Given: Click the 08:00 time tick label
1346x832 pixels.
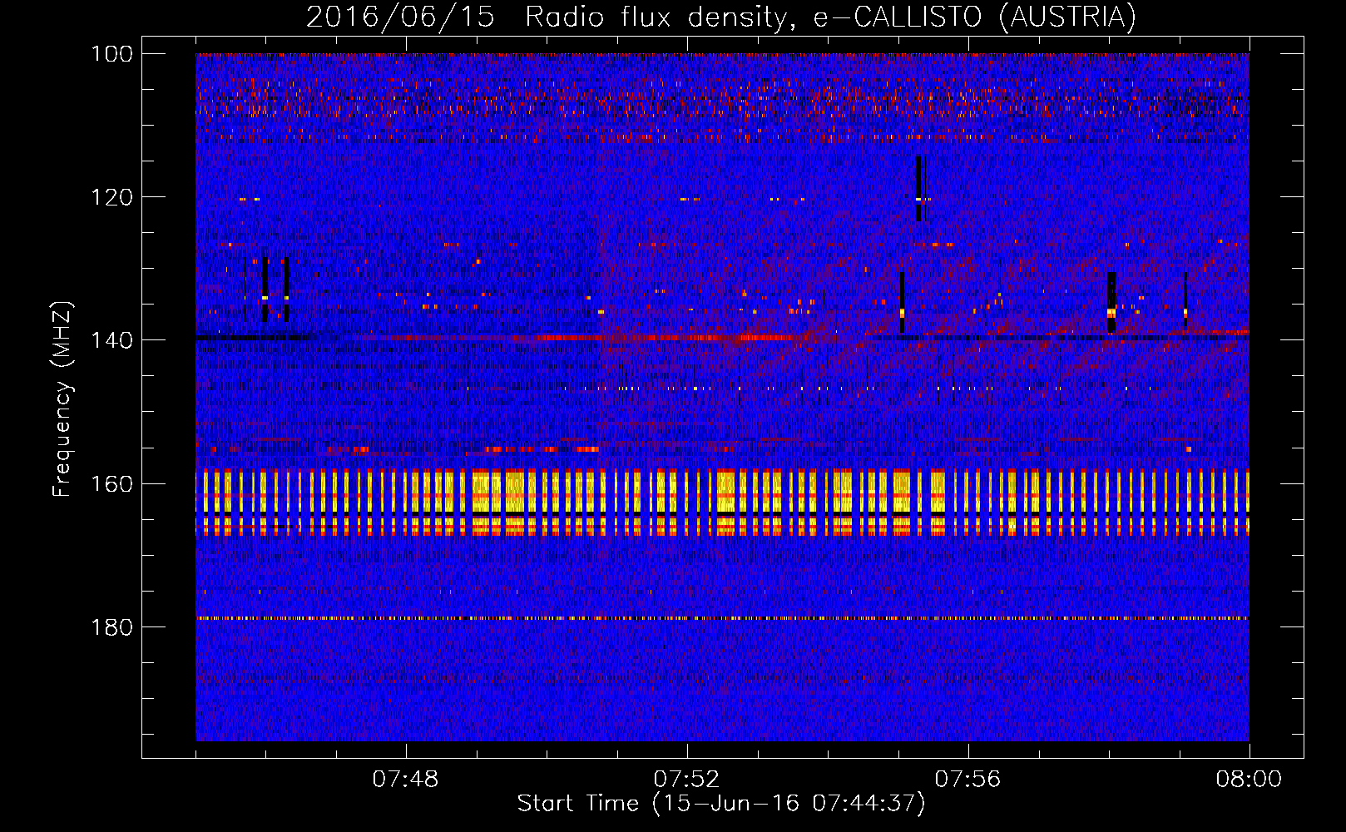Looking at the screenshot, I should (1249, 780).
